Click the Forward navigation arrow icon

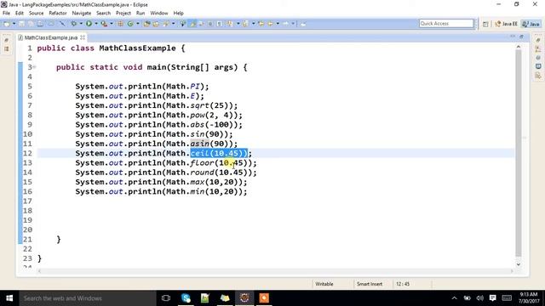pos(285,24)
